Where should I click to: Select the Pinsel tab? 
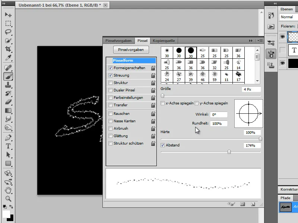pyautogui.click(x=142, y=41)
